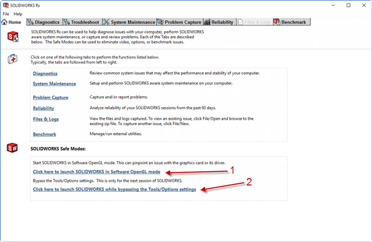The image size is (372, 242).
Task: Click the SW cube Safe Modes icon
Action: click(x=12, y=148)
